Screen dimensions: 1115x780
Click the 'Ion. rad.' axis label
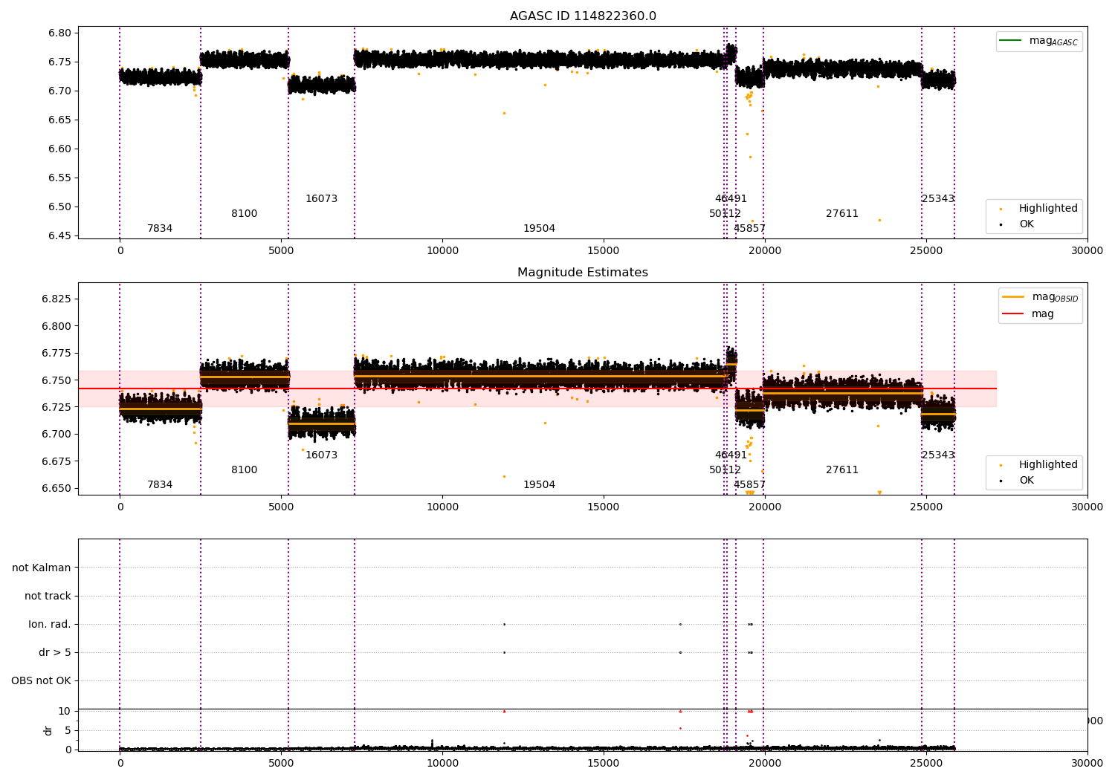click(50, 625)
